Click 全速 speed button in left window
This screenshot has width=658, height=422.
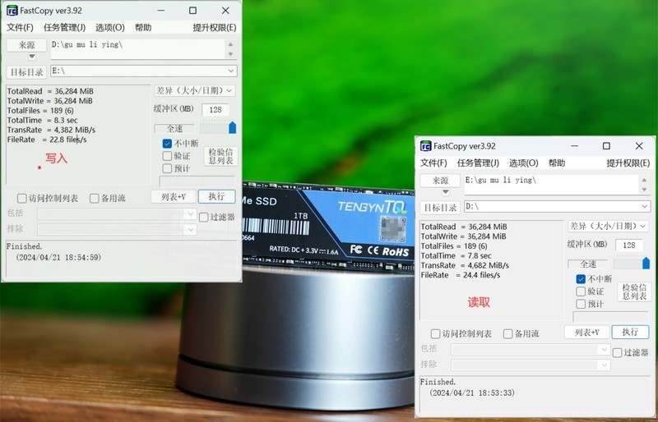(x=174, y=128)
